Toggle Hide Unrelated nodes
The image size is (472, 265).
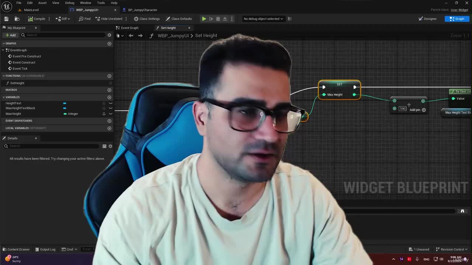(x=109, y=19)
